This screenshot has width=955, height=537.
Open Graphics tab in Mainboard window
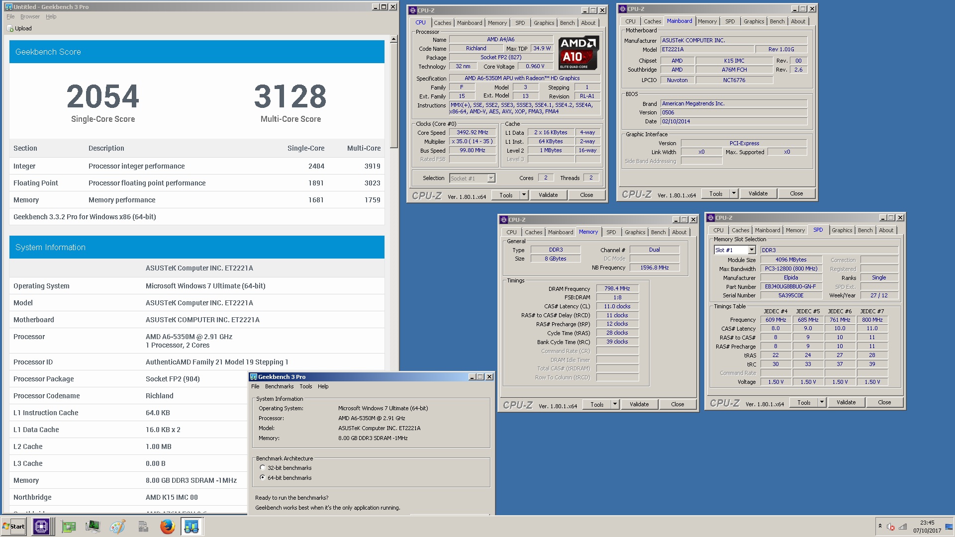[x=754, y=21]
